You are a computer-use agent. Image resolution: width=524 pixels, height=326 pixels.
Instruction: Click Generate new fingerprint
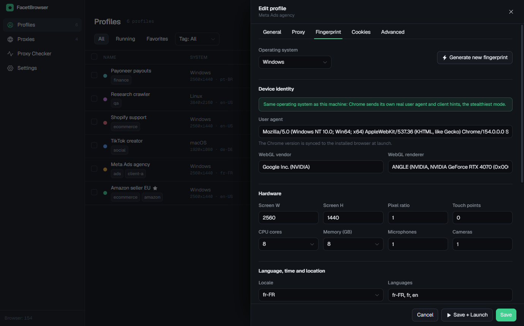[475, 58]
